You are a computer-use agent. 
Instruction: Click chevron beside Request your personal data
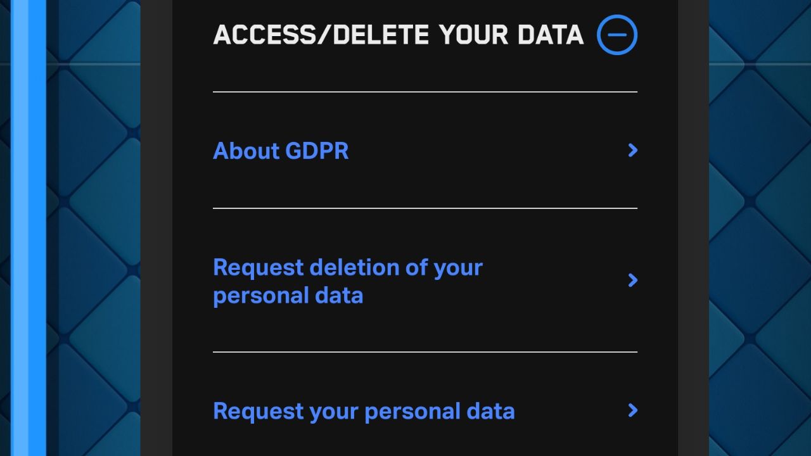click(632, 410)
